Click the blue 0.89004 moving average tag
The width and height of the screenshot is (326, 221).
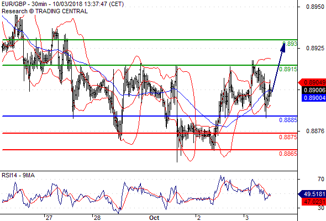[x=314, y=98]
